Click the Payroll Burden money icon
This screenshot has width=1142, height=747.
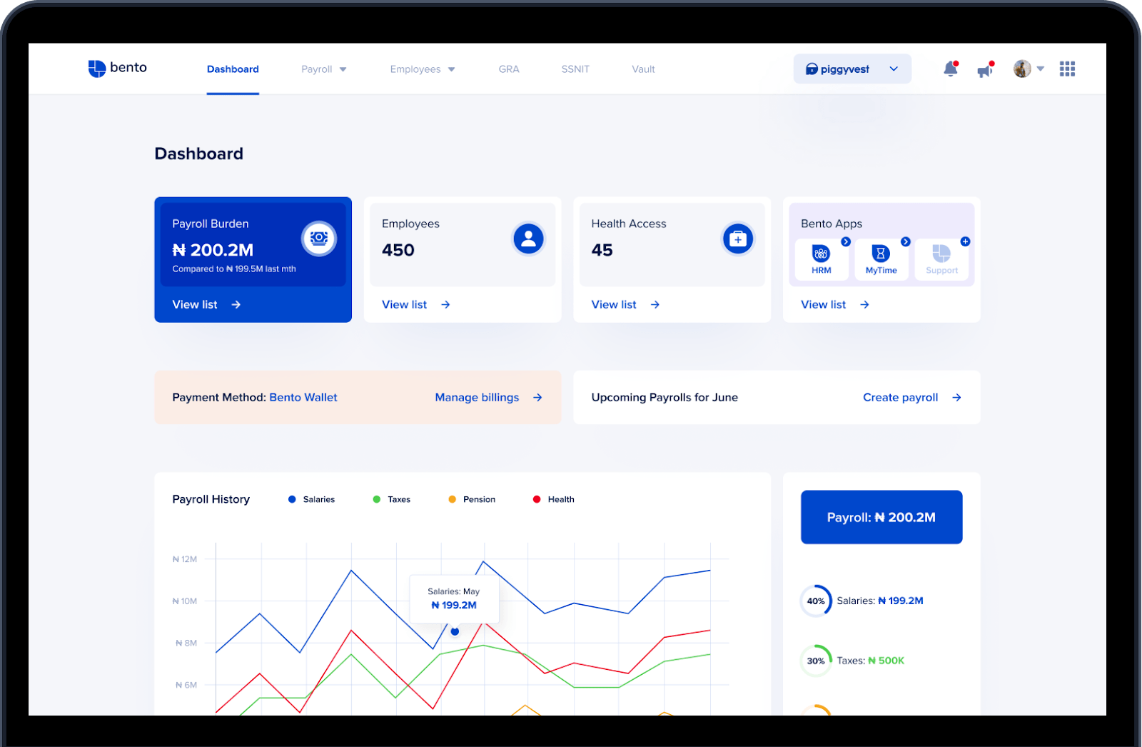tap(318, 239)
